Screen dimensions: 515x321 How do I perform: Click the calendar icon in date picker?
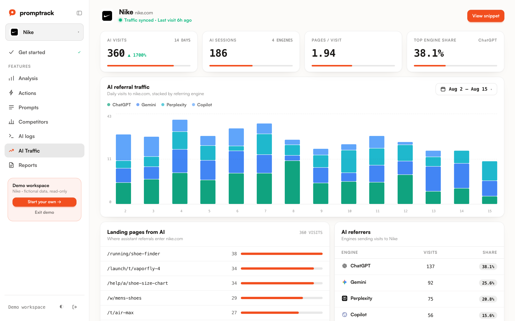(x=443, y=89)
